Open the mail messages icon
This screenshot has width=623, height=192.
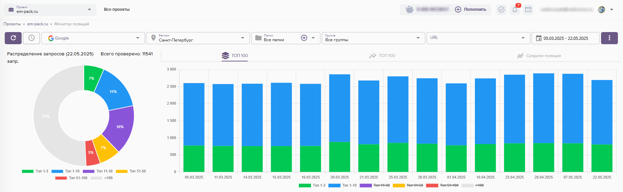[528, 9]
